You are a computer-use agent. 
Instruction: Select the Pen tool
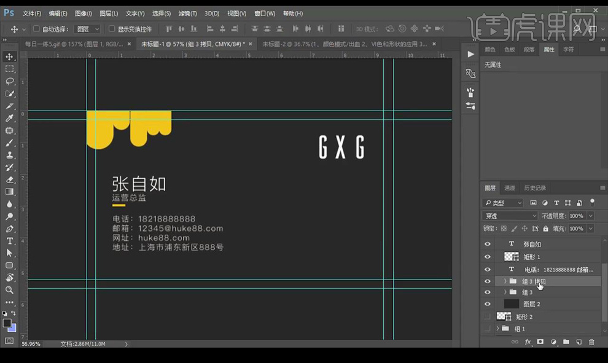9,229
